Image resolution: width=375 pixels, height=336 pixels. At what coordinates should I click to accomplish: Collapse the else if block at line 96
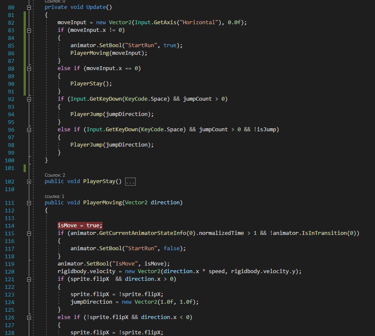(29, 130)
